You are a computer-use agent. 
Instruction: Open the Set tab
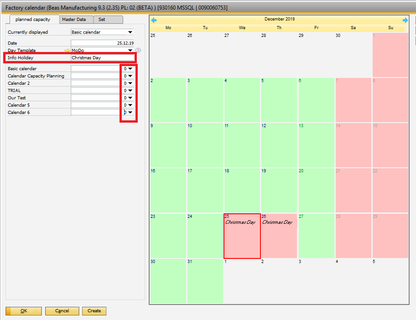coord(108,20)
